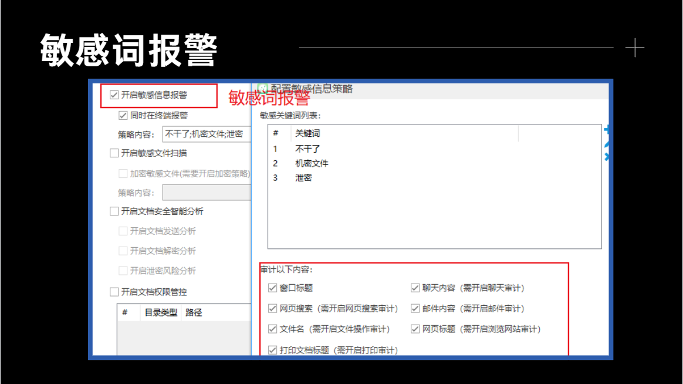Image resolution: width=683 pixels, height=384 pixels.
Task: Toggle 聊天内容 audit checkbox
Action: pyautogui.click(x=415, y=288)
